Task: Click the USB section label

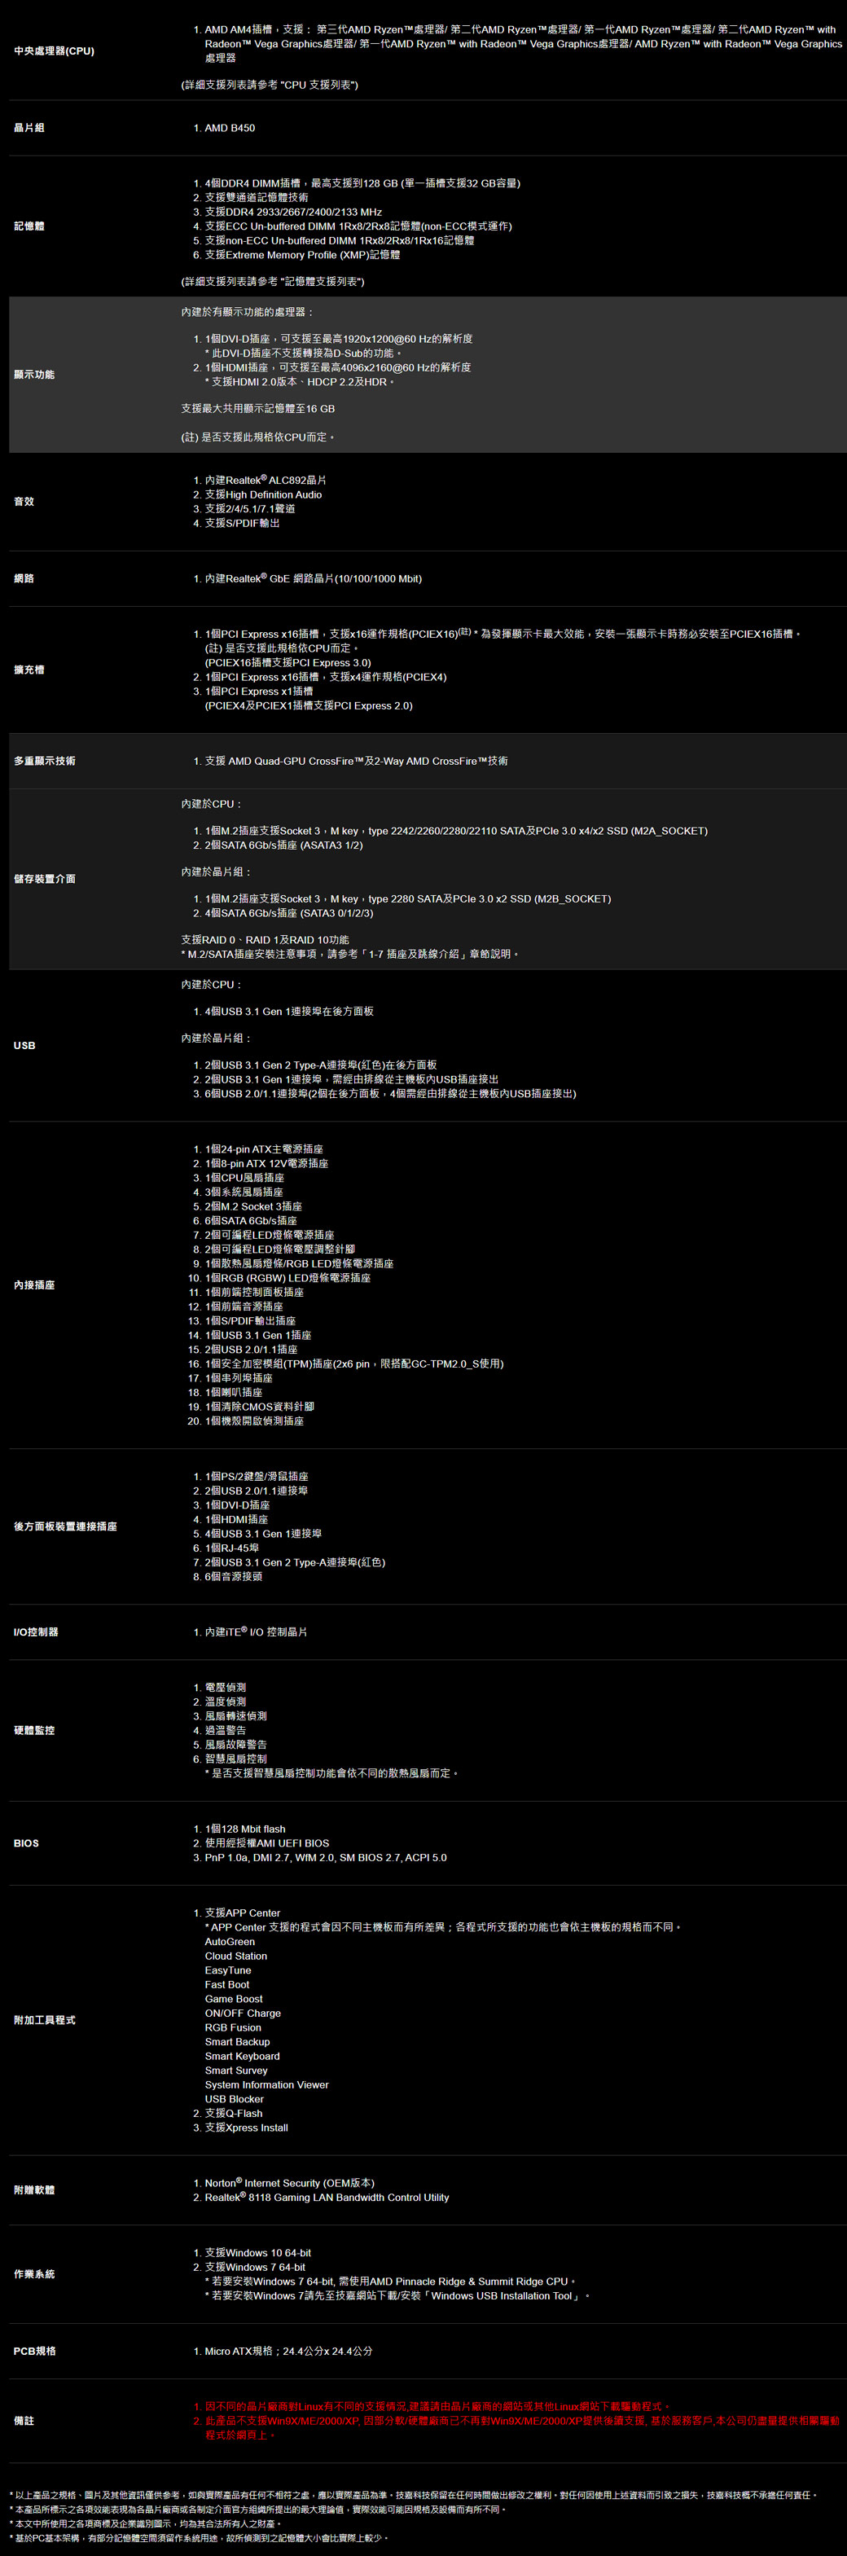Action: pos(24,1046)
